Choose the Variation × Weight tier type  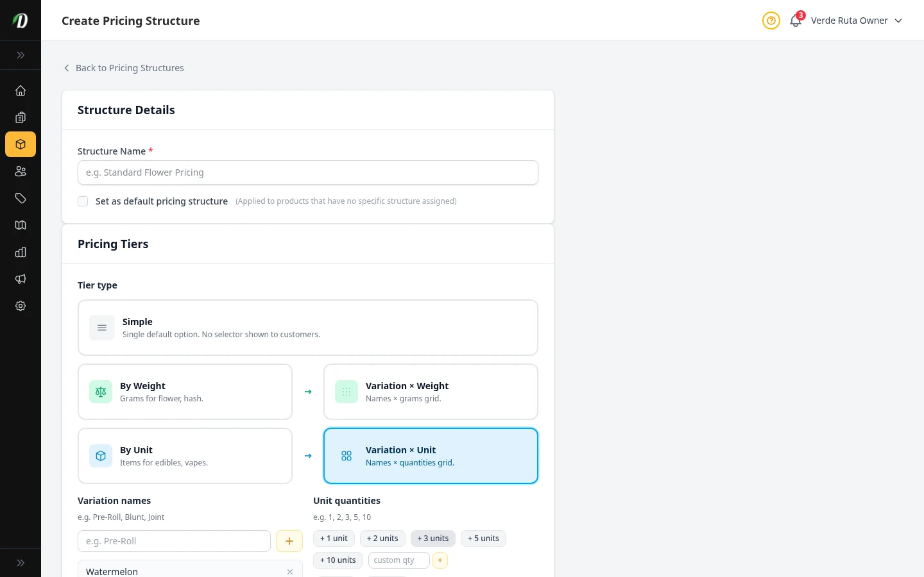tap(431, 392)
